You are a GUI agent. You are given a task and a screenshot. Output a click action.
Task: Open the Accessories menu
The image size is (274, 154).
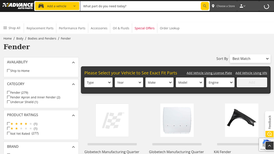coord(99,28)
